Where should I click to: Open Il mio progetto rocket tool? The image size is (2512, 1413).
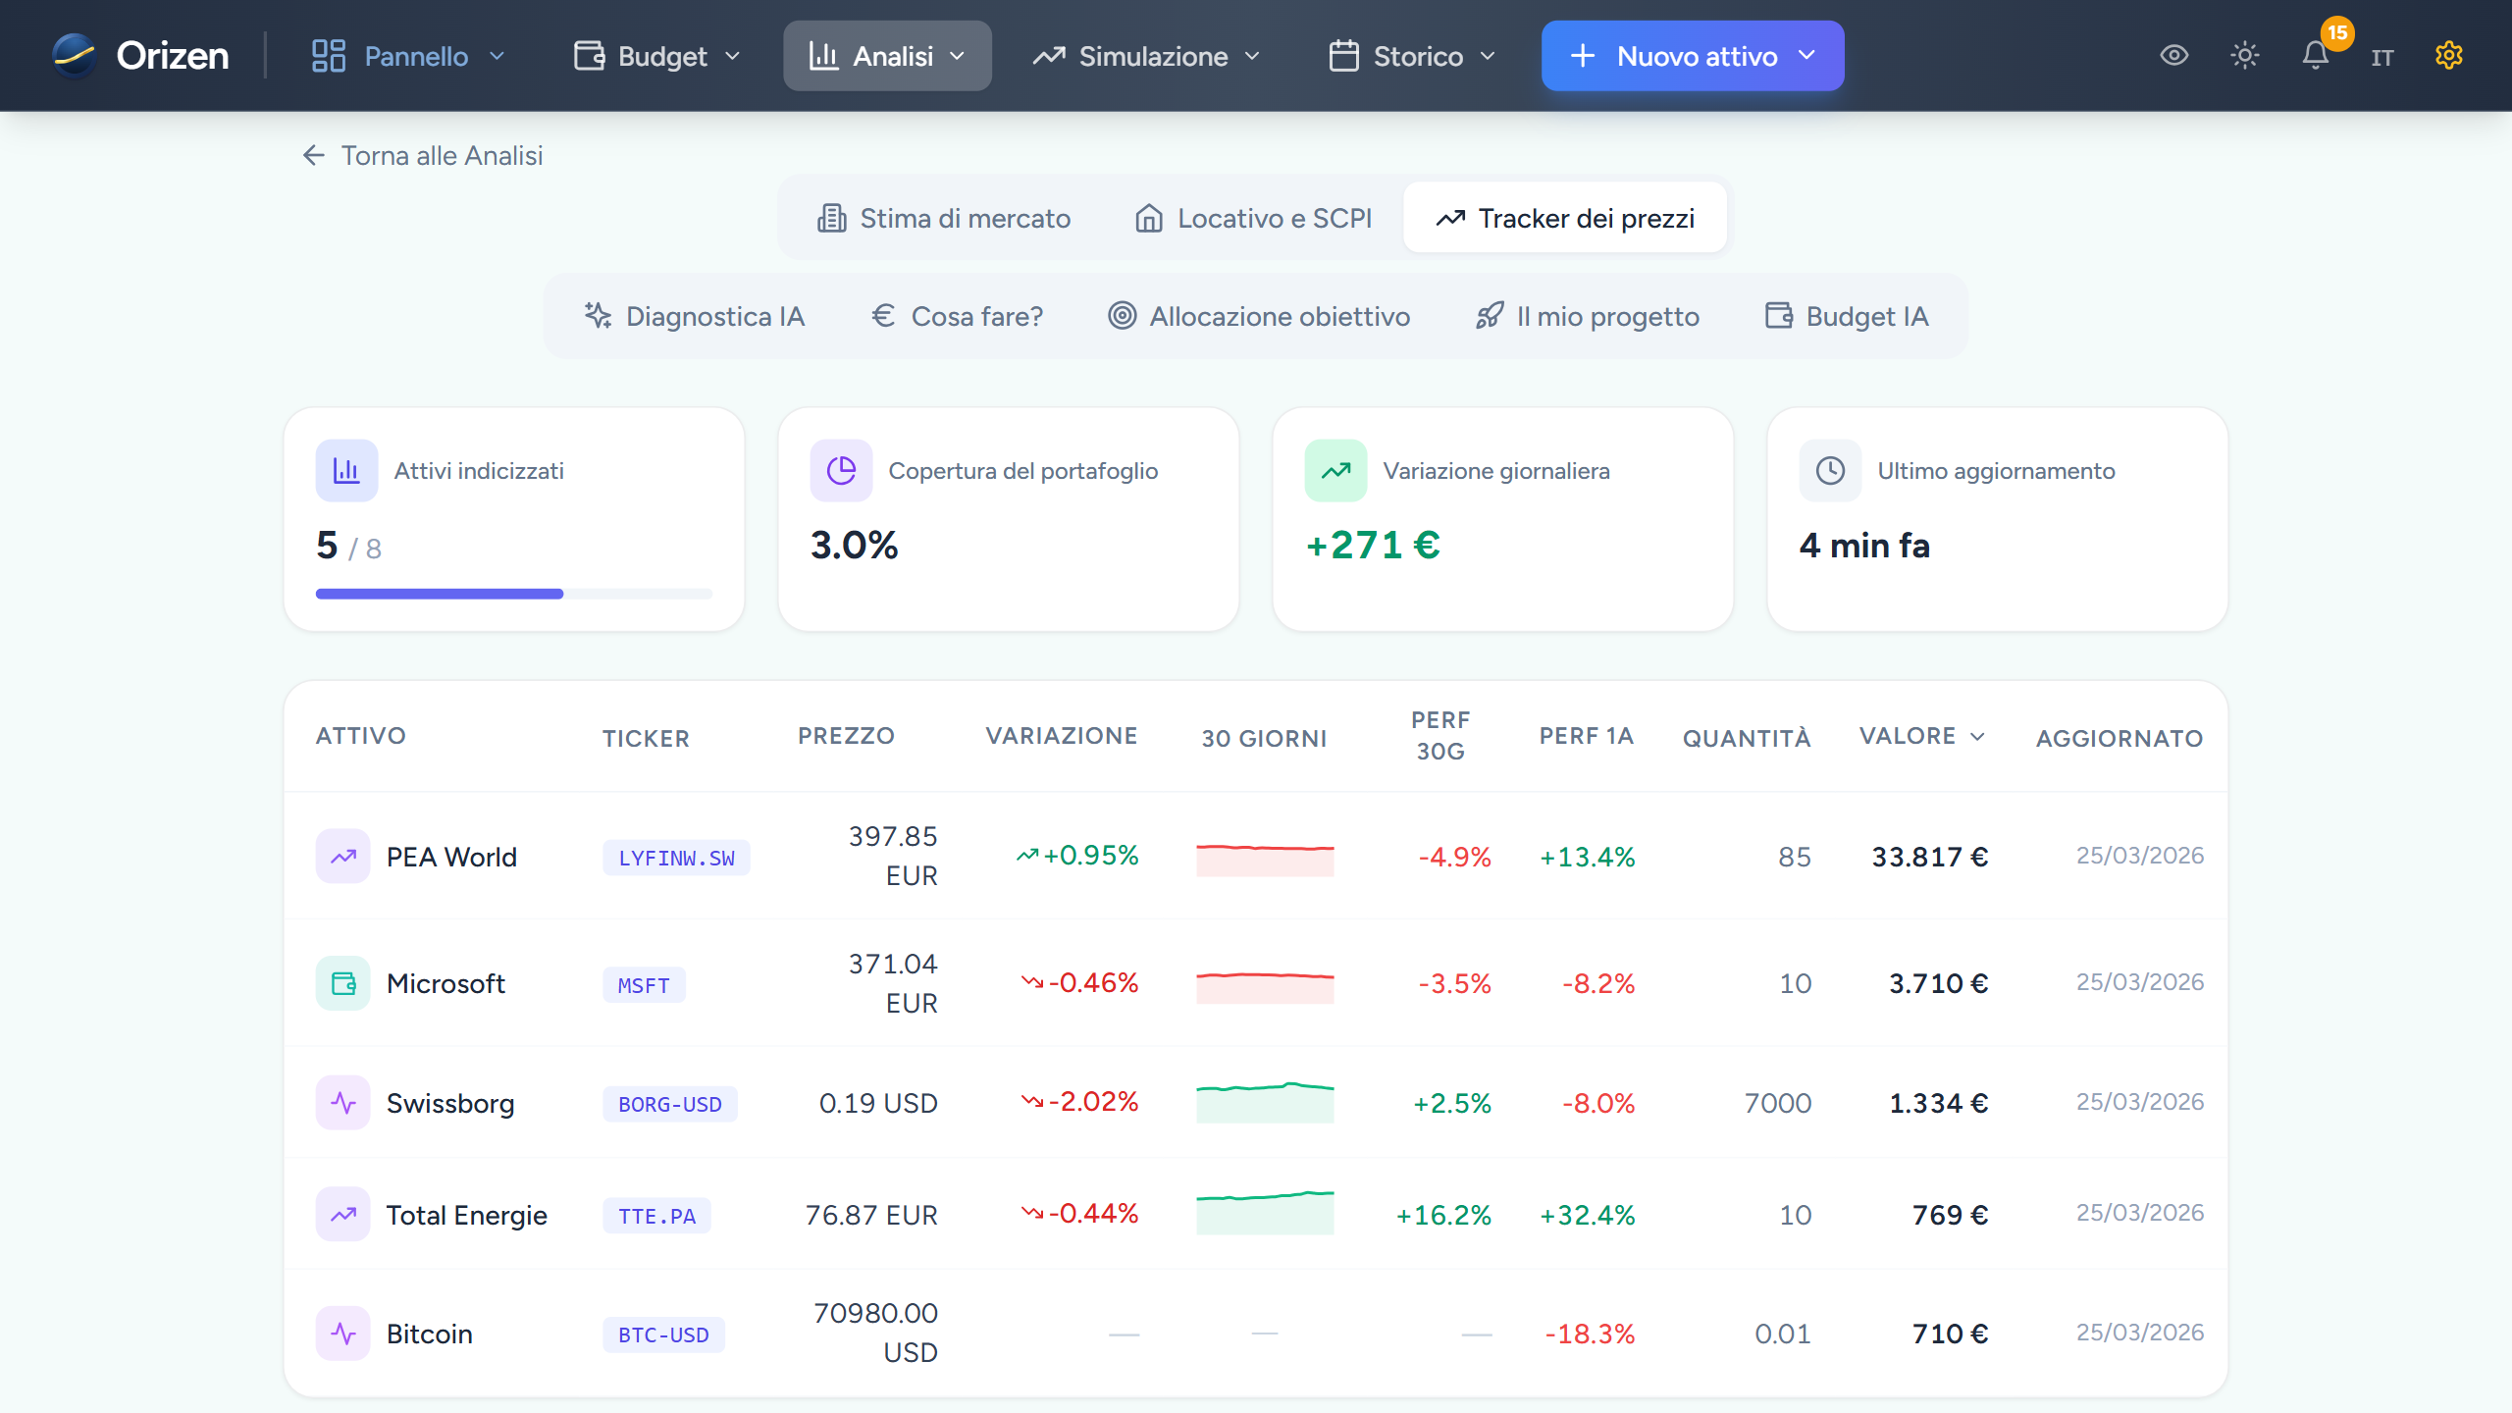tap(1586, 316)
